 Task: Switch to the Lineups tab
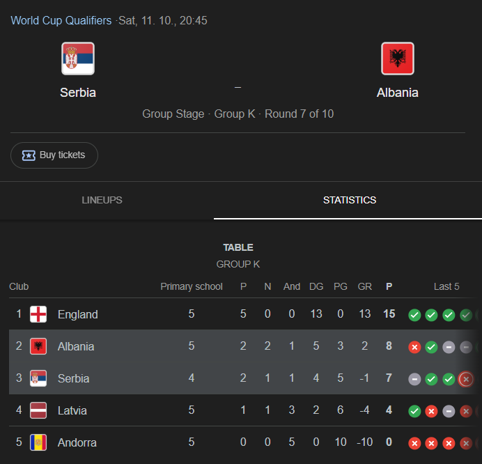pyautogui.click(x=102, y=200)
